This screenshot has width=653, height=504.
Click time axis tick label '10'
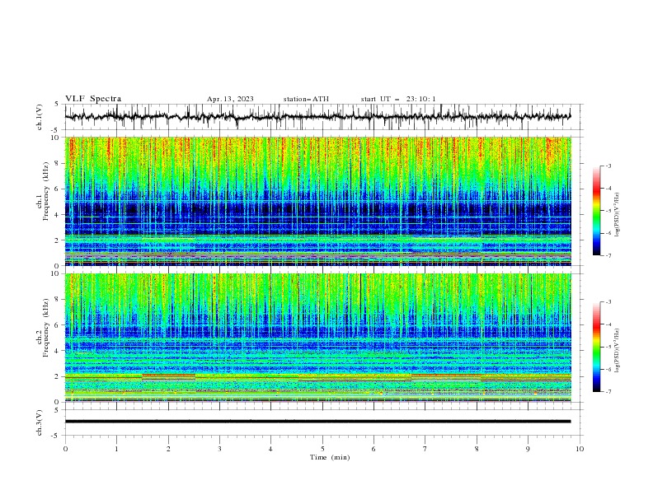580,449
